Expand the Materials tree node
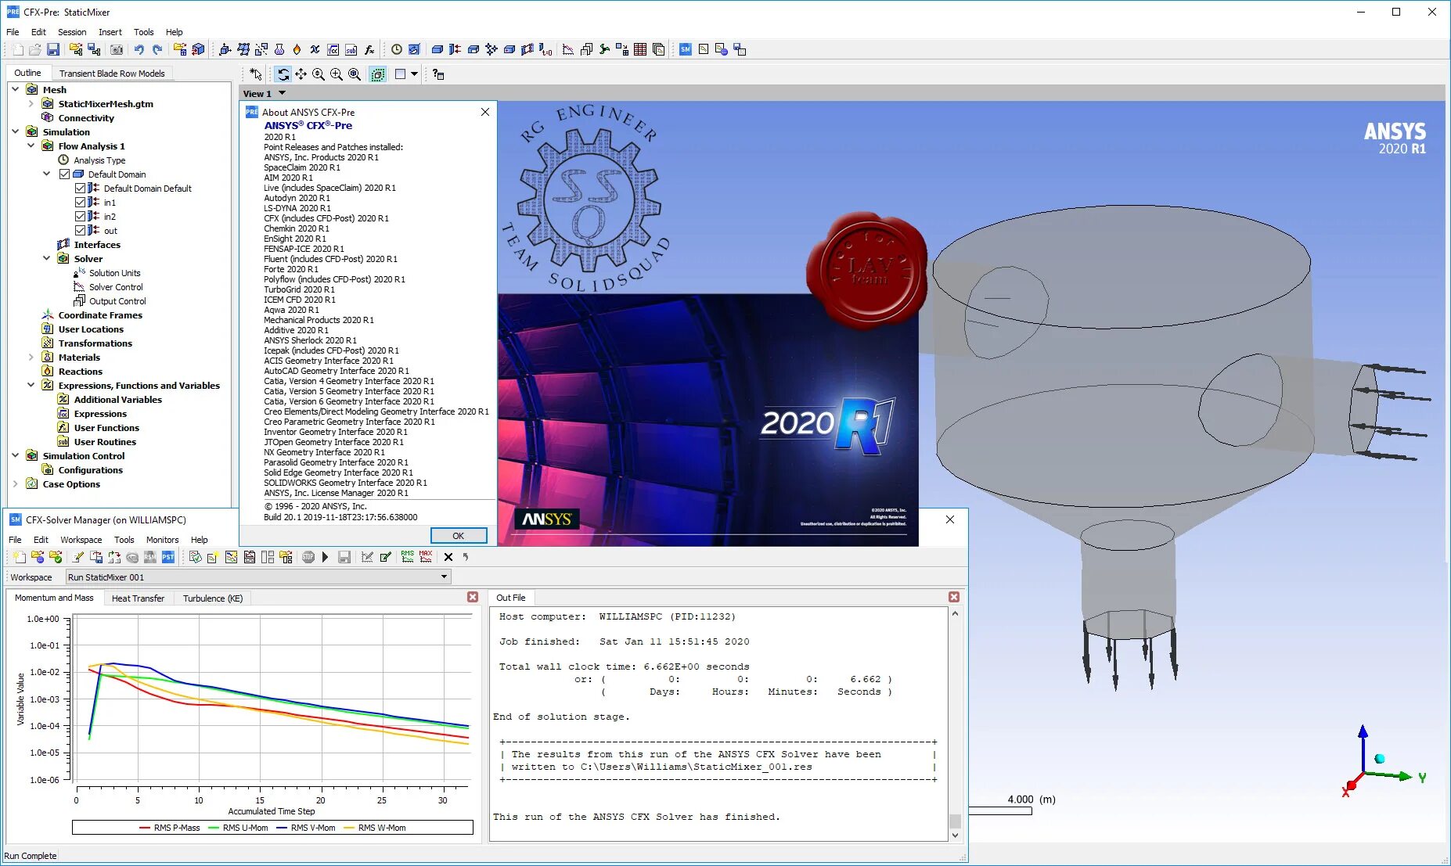Screen dimensions: 1451x866 [31, 357]
